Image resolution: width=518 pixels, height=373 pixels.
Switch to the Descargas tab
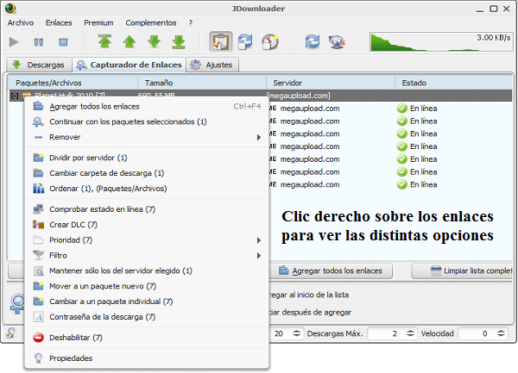39,65
